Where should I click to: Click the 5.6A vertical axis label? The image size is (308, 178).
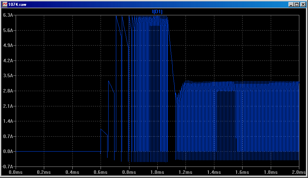click(x=8, y=30)
